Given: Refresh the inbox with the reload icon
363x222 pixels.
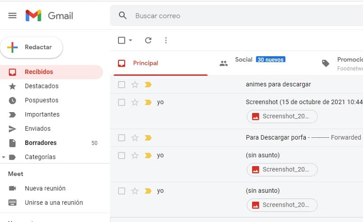Looking at the screenshot, I should coord(148,40).
